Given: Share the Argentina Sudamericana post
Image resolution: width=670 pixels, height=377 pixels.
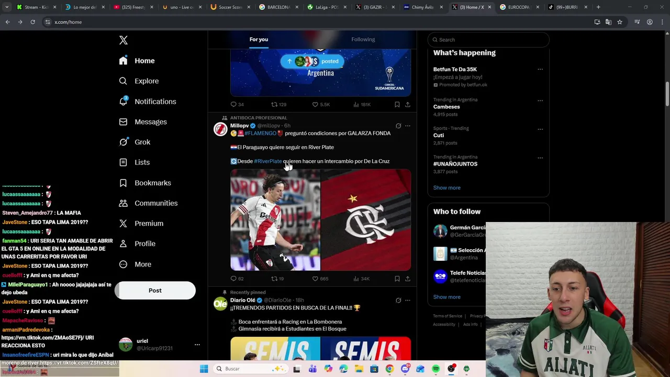Looking at the screenshot, I should click(x=408, y=105).
